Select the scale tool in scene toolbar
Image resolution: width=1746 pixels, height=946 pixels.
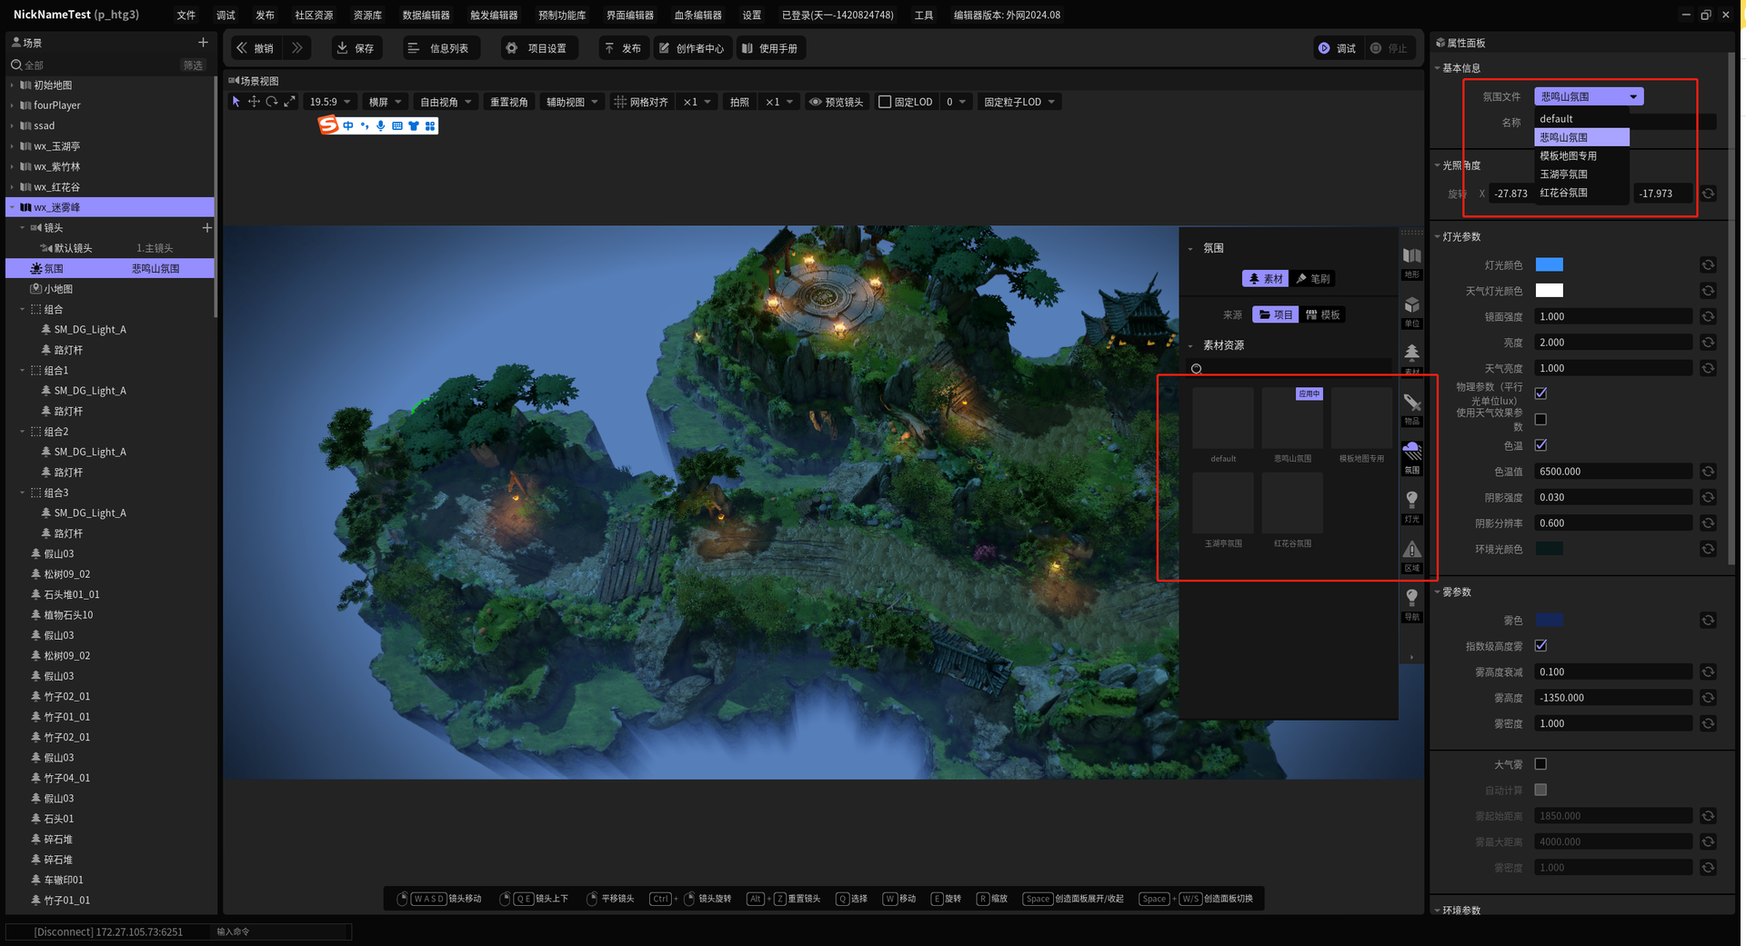289,102
